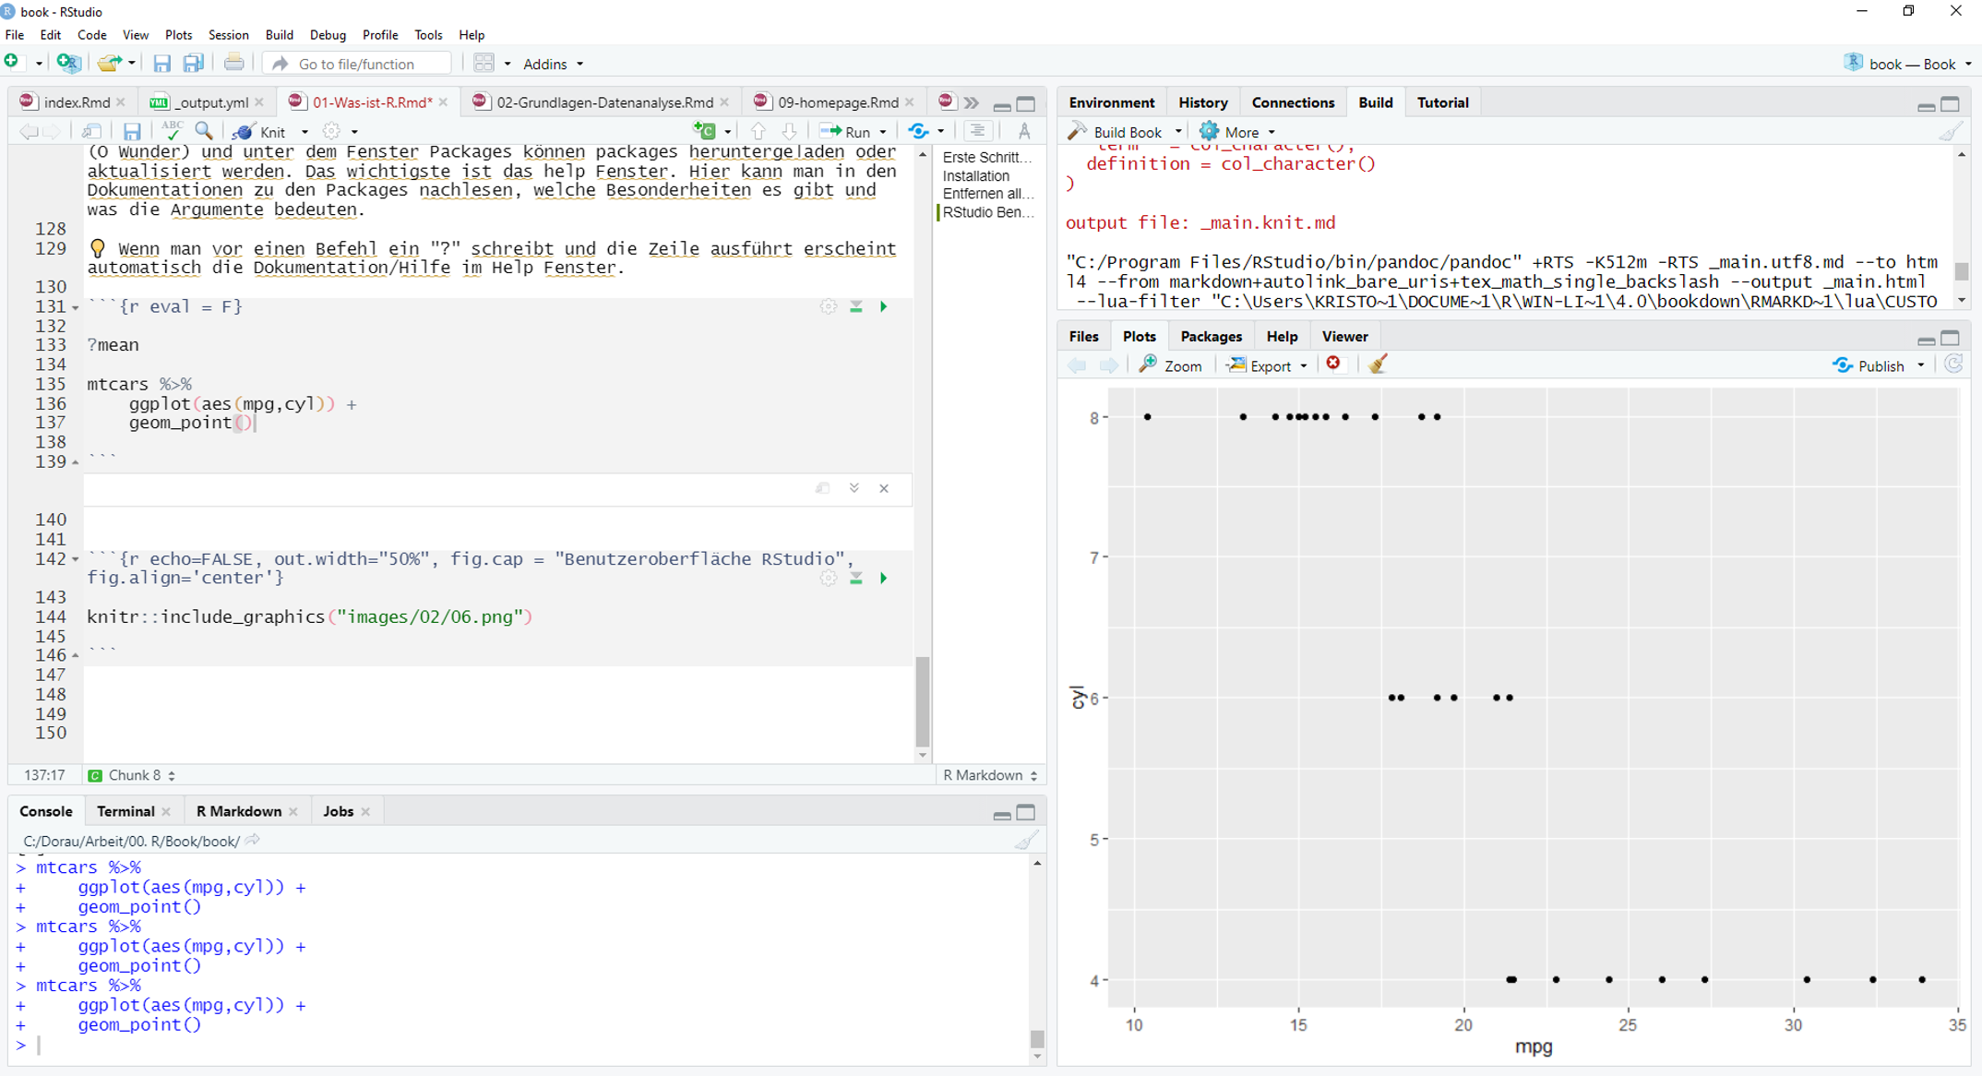
Task: Clear chunk output with X icon
Action: click(x=884, y=488)
